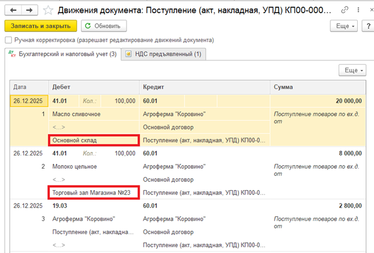
Task: Select Основной склад cell
Action: tap(94, 140)
